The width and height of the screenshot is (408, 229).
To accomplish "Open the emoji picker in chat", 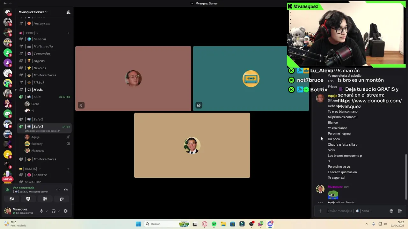I will click(x=391, y=211).
